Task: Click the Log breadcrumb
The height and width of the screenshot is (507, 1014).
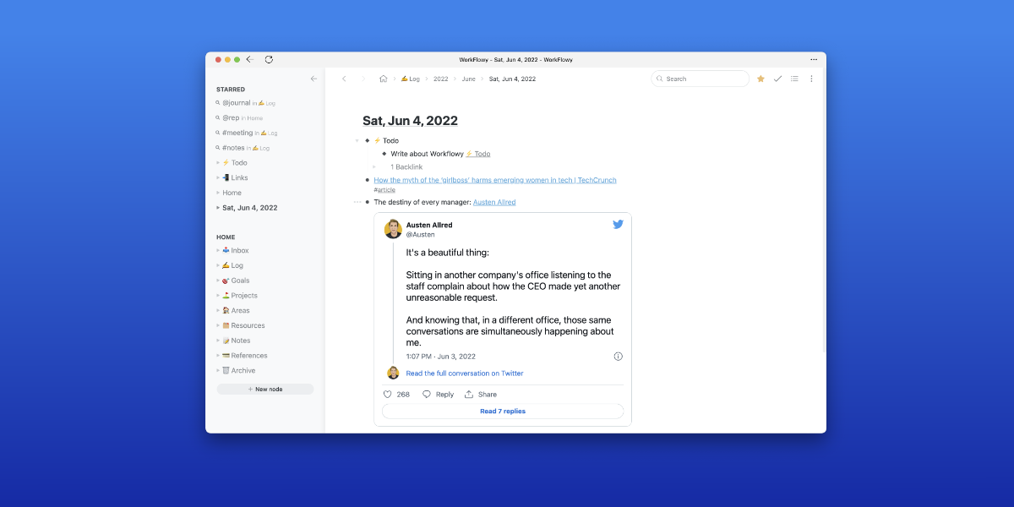Action: (410, 79)
